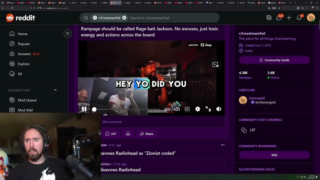Share the post

[147, 134]
